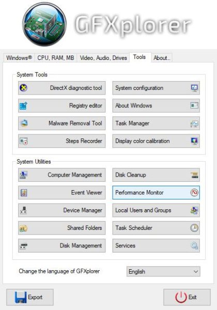Open the CPU, RAM, MB tab

click(55, 58)
